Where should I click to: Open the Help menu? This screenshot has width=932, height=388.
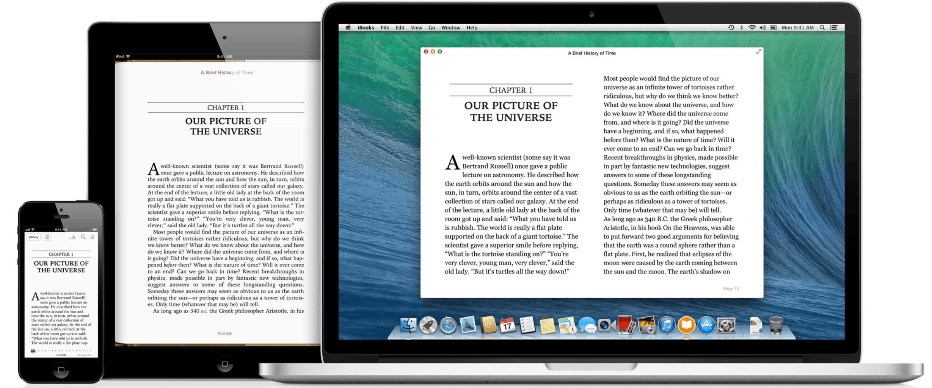tap(472, 28)
